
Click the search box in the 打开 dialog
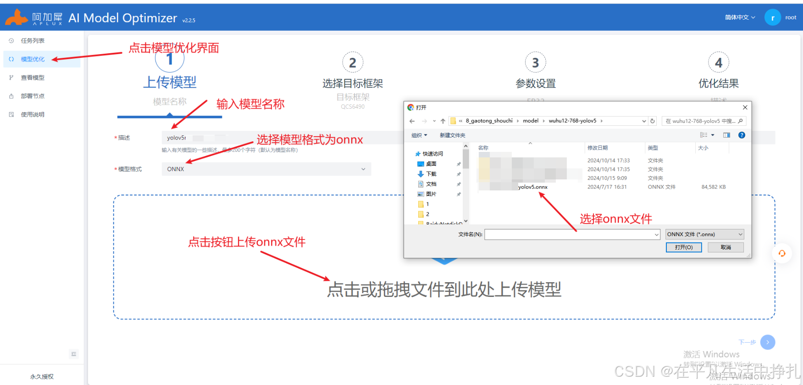(x=703, y=121)
